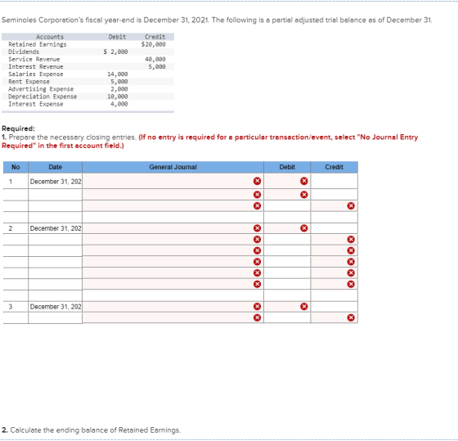This screenshot has height=441, width=458.
Task: Click the Debit amount field of entry 2's first row
Action: coord(287,228)
